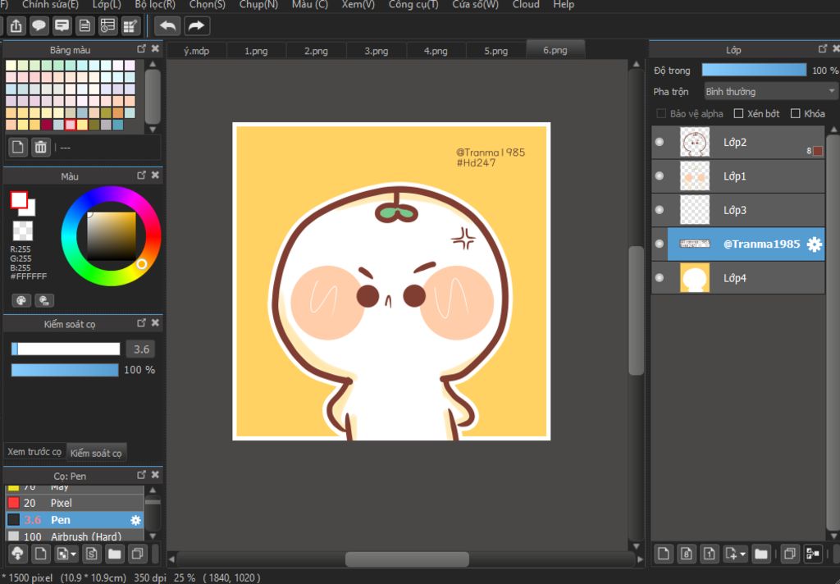This screenshot has width=840, height=584.
Task: Open the Cloud menu
Action: click(526, 5)
